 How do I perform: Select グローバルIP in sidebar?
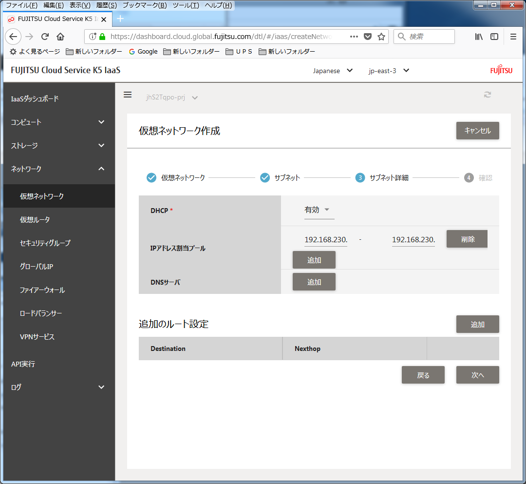[59, 267]
